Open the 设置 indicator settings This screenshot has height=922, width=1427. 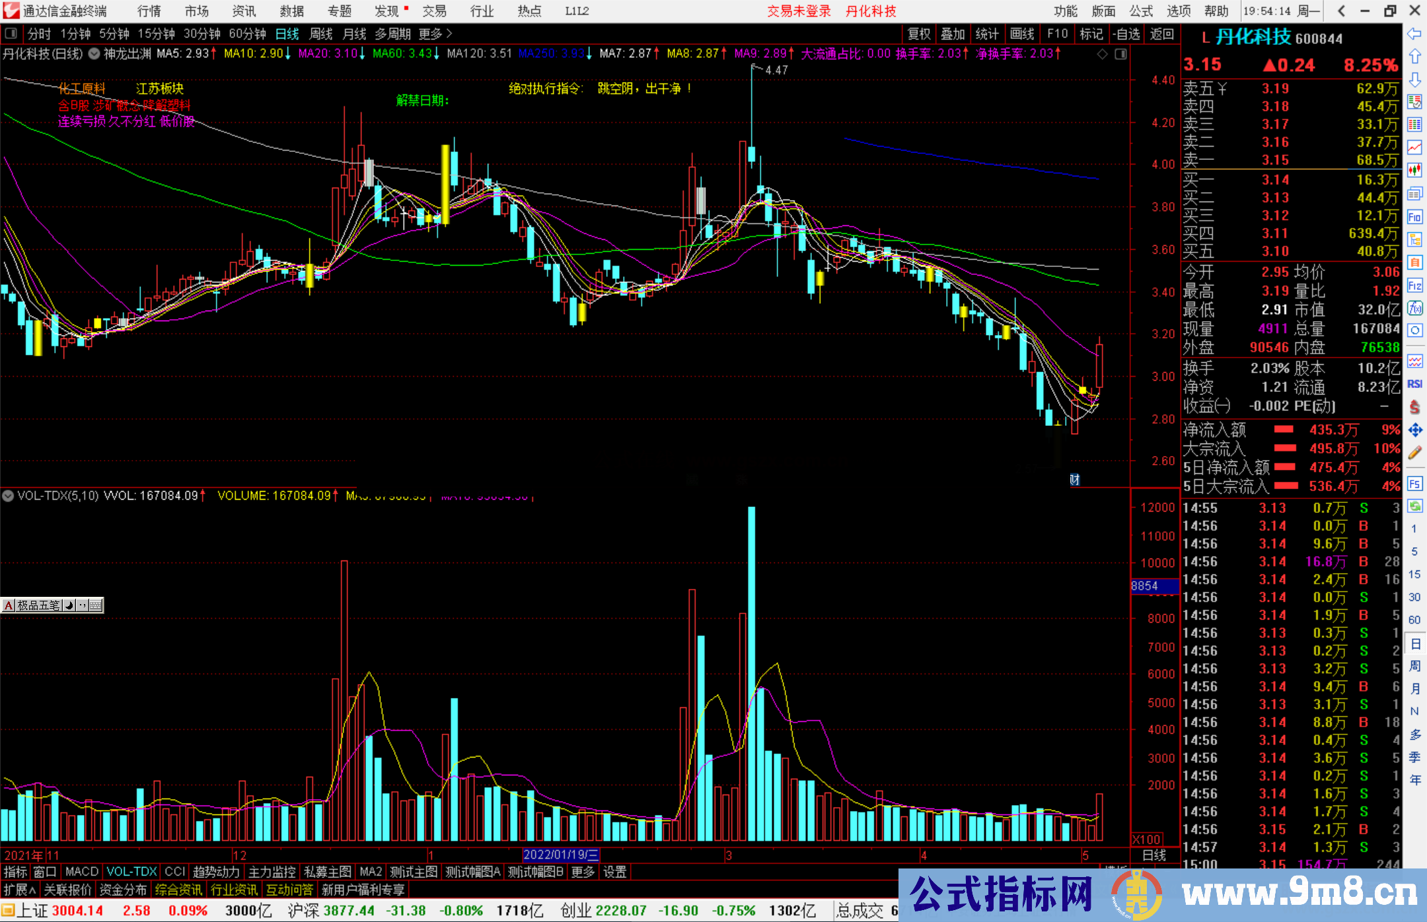[615, 872]
